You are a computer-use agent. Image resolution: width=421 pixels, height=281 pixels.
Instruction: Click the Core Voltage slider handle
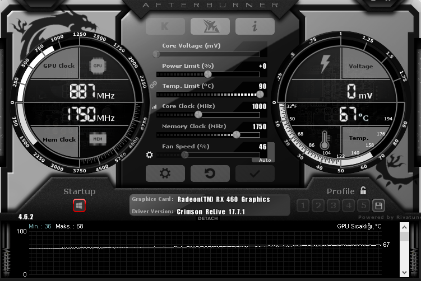[156, 54]
